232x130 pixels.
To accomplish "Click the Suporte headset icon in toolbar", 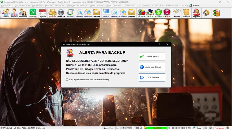I will [x=197, y=13].
